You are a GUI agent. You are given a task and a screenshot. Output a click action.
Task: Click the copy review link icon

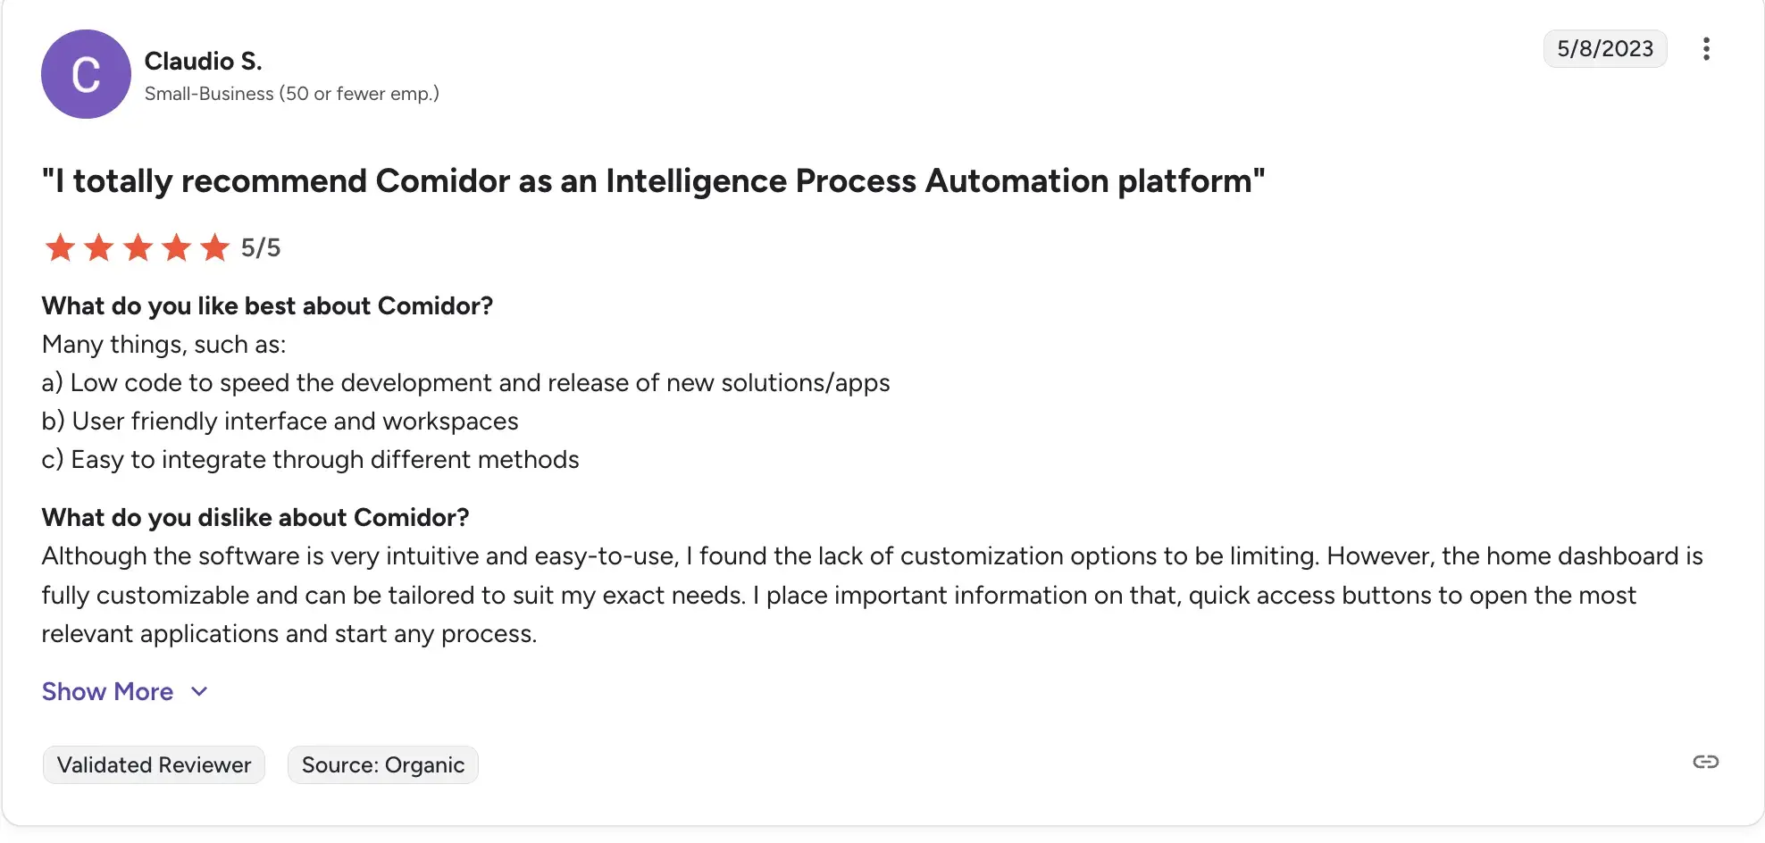point(1707,762)
